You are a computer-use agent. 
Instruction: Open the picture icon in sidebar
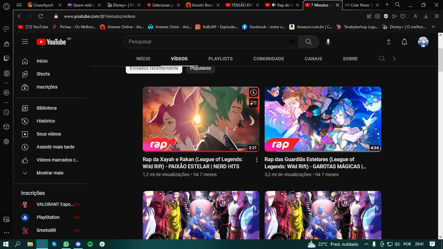coord(6,219)
